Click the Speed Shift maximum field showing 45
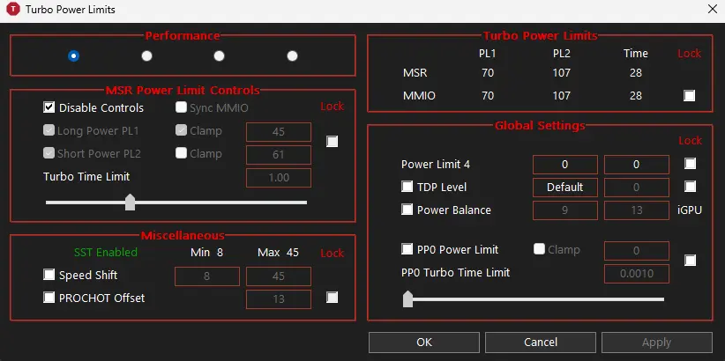Viewport: 725px width, 361px height. [279, 276]
